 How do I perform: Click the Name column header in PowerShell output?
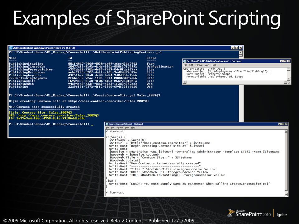point(12,58)
